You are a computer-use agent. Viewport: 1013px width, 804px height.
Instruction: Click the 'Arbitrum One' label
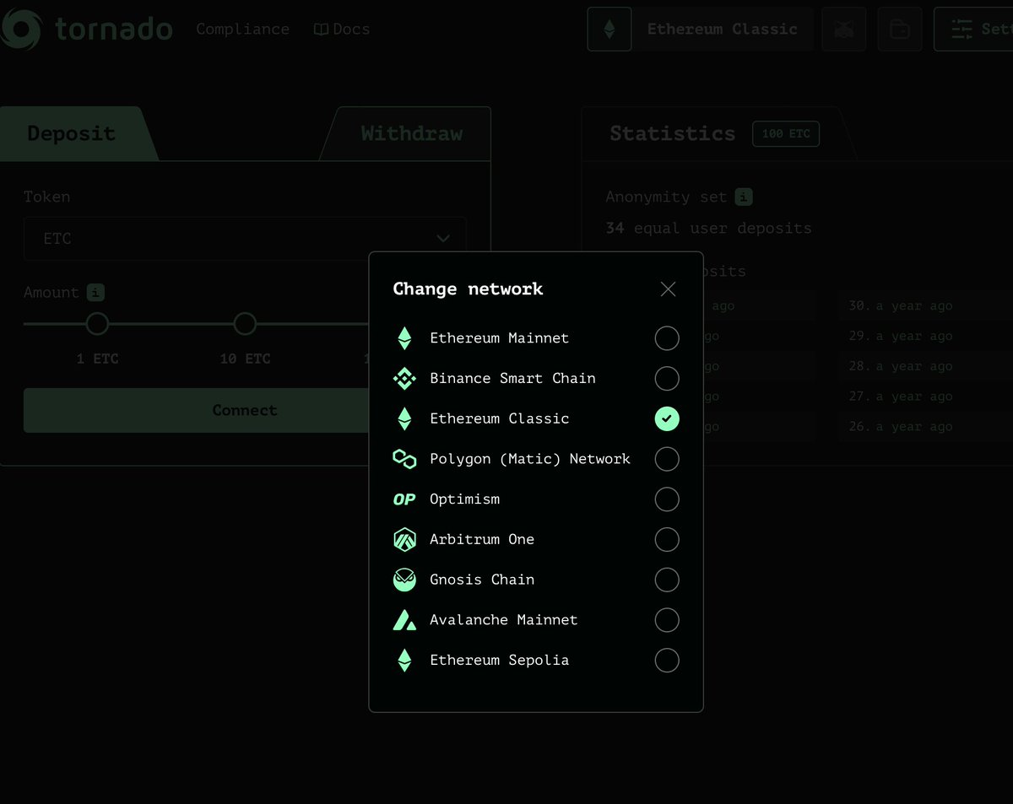tap(482, 539)
